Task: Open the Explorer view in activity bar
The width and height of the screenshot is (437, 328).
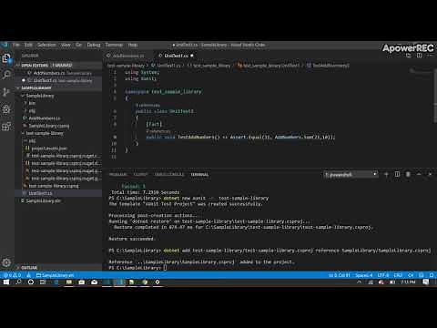Action: pos(6,57)
